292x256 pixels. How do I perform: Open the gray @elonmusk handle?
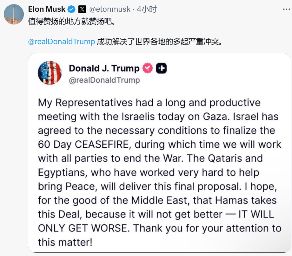pos(110,9)
